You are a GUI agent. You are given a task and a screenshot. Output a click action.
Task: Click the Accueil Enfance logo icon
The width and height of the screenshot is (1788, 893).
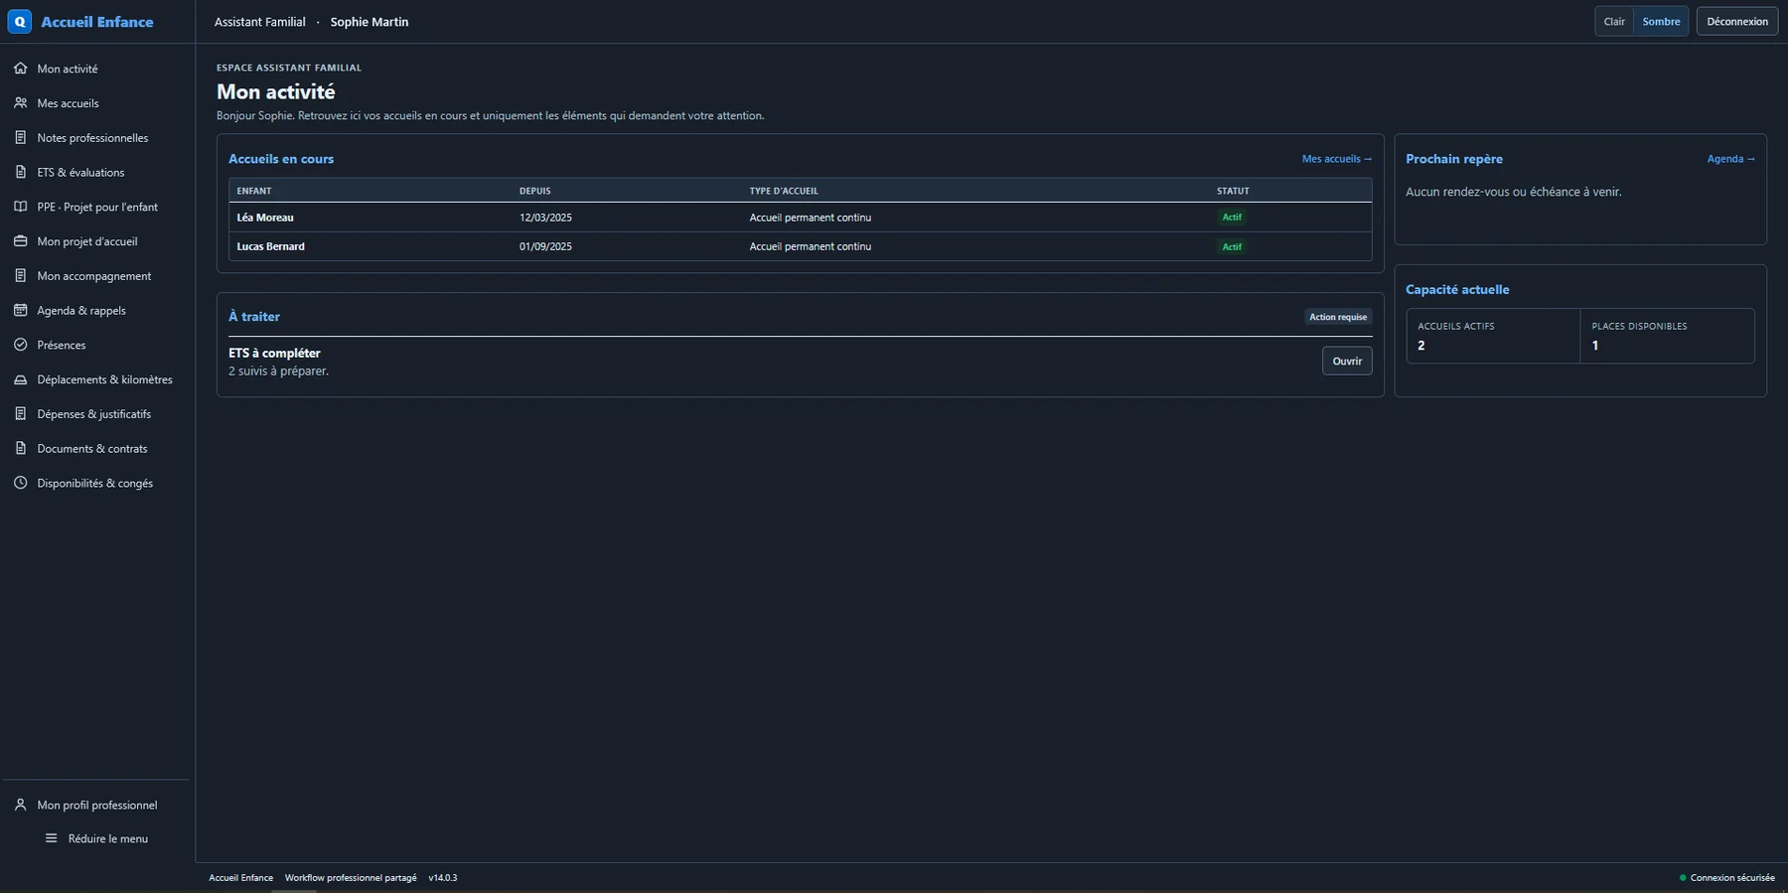20,21
